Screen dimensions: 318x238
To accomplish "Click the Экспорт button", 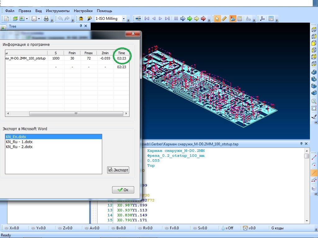I will pos(118,170).
